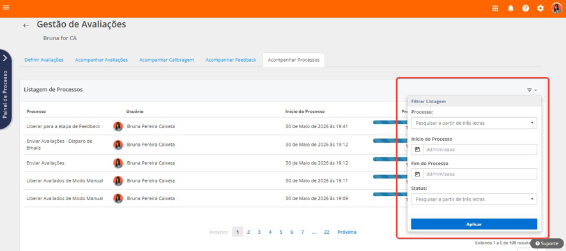Go to pagination page 3
Viewport: 566px width, 251px height.
coord(259,233)
